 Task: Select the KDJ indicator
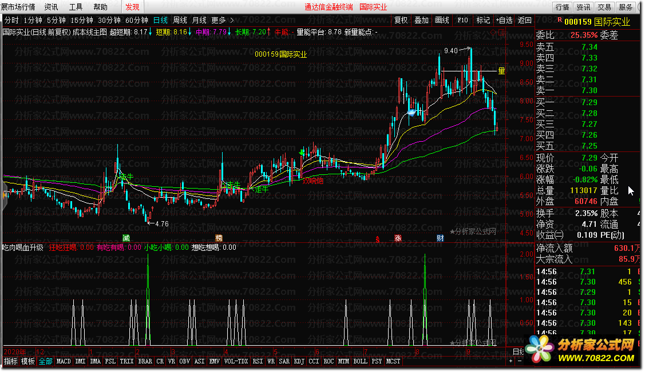point(299,361)
